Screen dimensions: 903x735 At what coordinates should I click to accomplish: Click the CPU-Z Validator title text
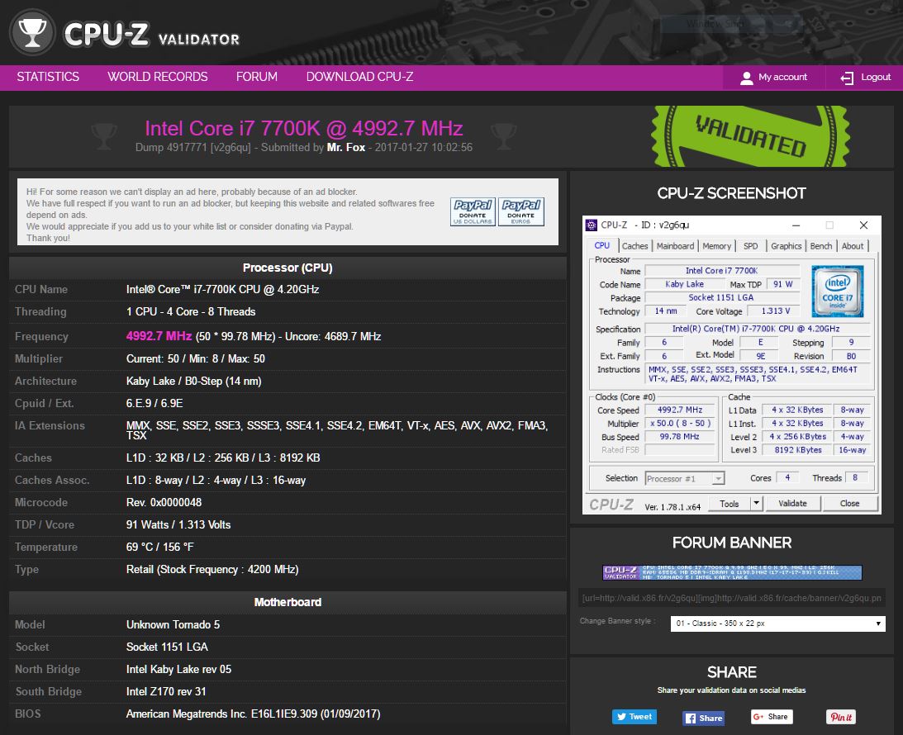151,36
